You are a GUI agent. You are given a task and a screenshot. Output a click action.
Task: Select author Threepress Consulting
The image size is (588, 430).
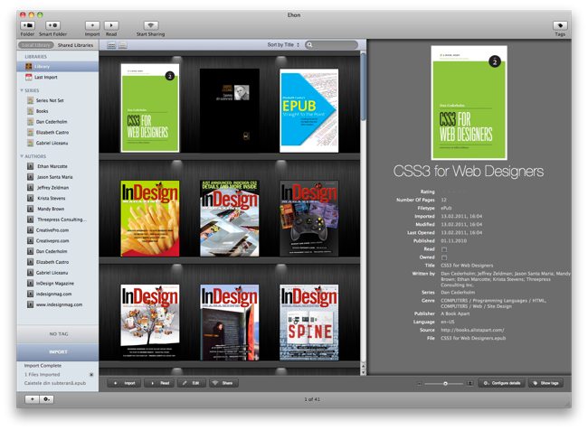pos(62,220)
